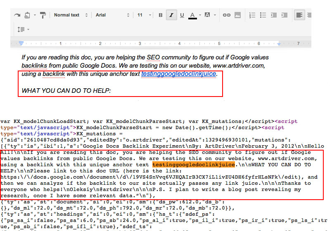
Task: Open the testinggoogledoclinkjuice hyperlink
Action: [x=178, y=74]
